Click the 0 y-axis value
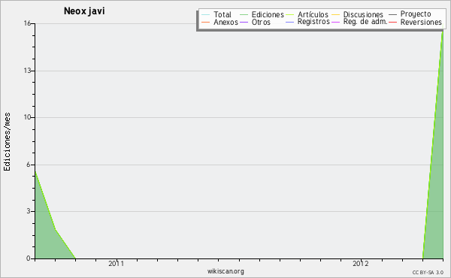451x278 pixels. [x=29, y=258]
